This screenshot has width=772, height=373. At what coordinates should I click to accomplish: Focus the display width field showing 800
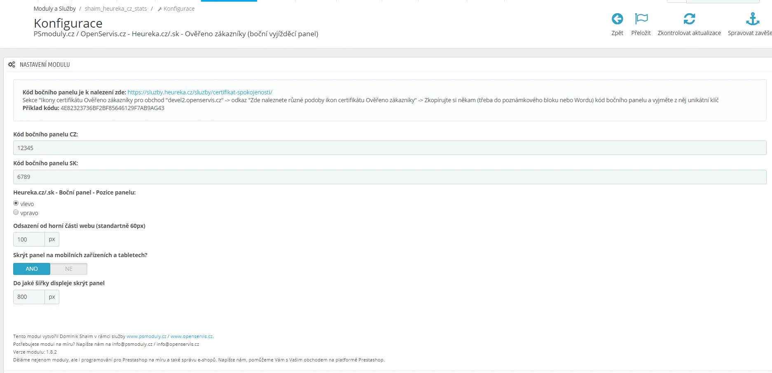29,297
